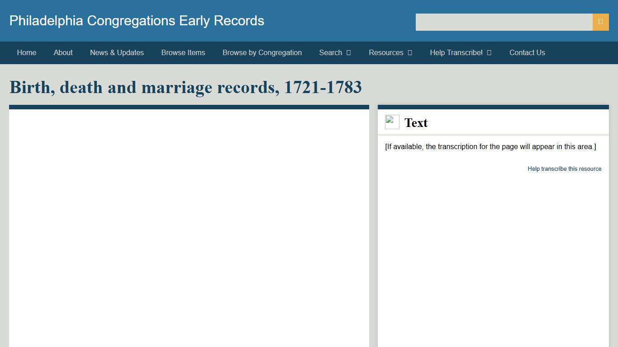This screenshot has width=618, height=347.
Task: Navigate to News & Updates
Action: tap(117, 52)
